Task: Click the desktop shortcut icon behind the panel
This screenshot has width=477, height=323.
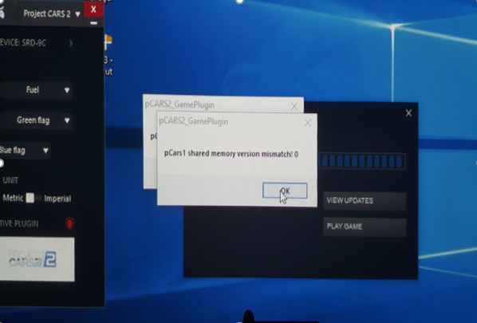Action: pos(108,42)
